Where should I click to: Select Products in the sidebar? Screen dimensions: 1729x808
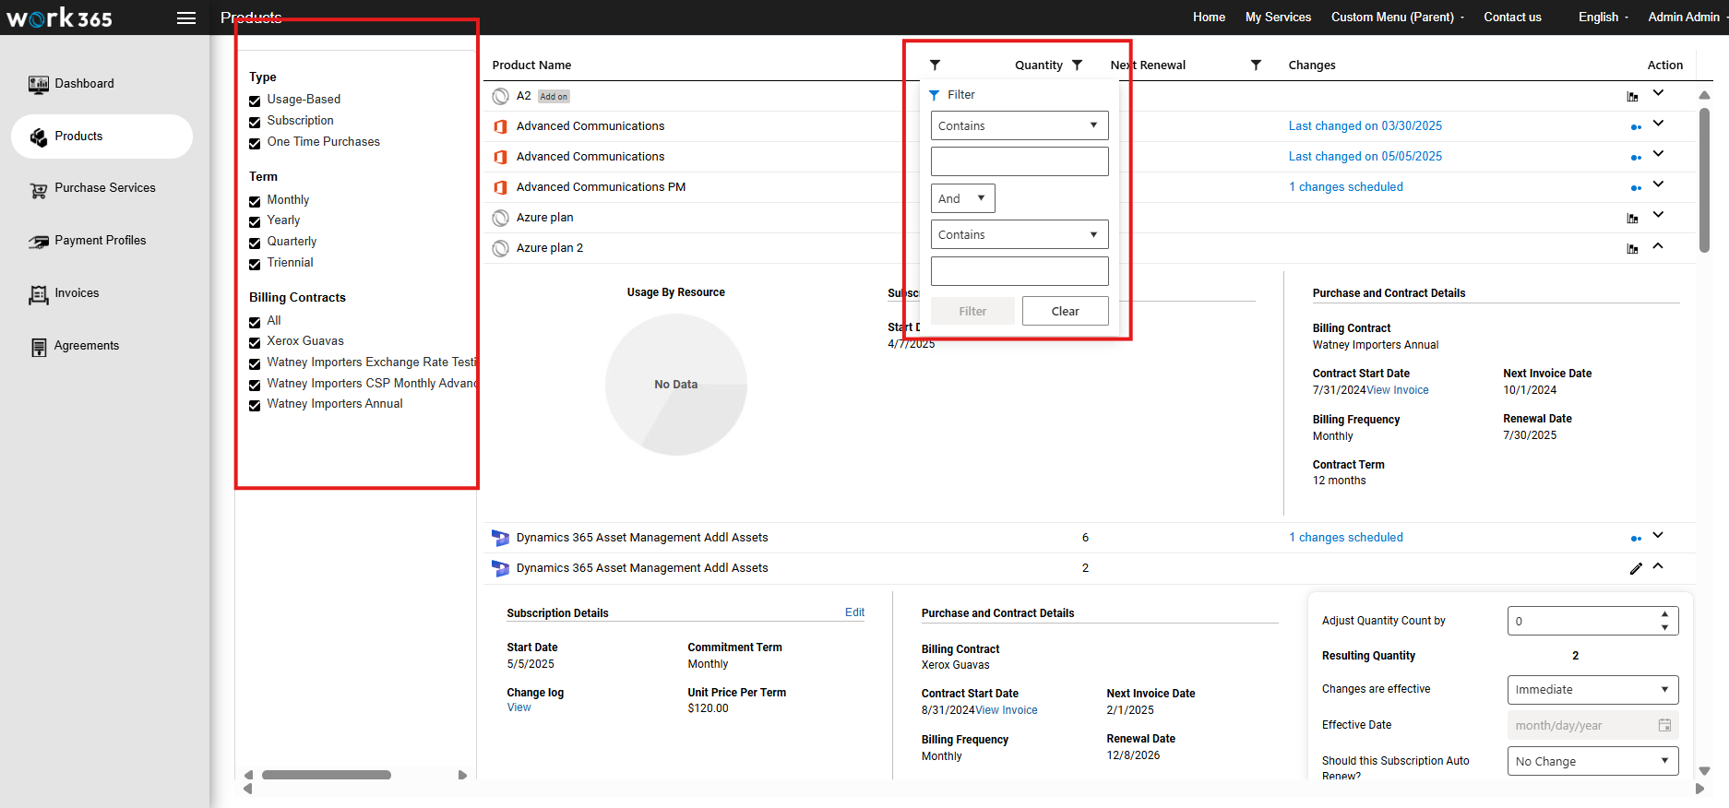[101, 137]
